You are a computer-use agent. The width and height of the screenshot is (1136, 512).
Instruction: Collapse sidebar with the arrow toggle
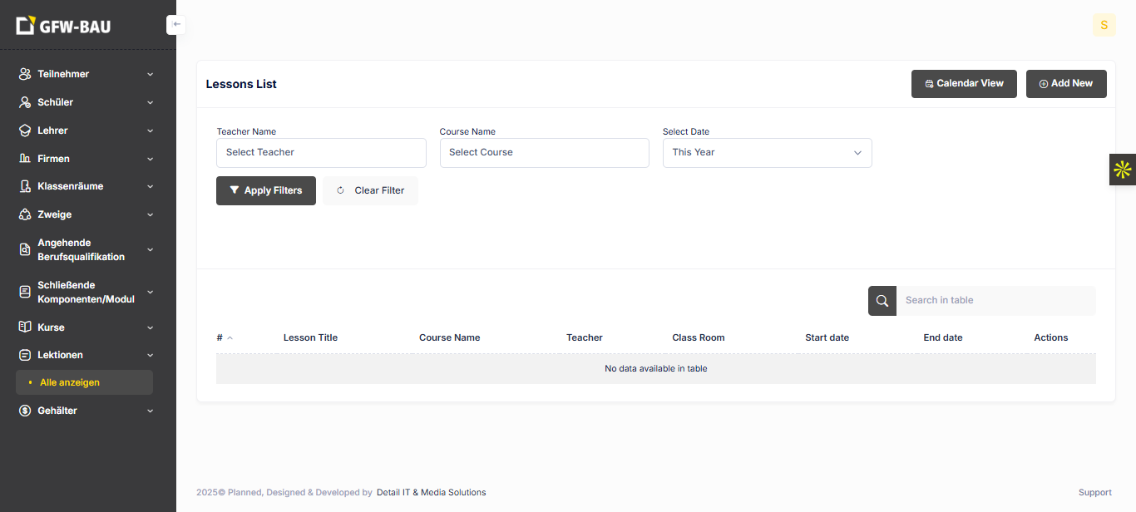(176, 25)
